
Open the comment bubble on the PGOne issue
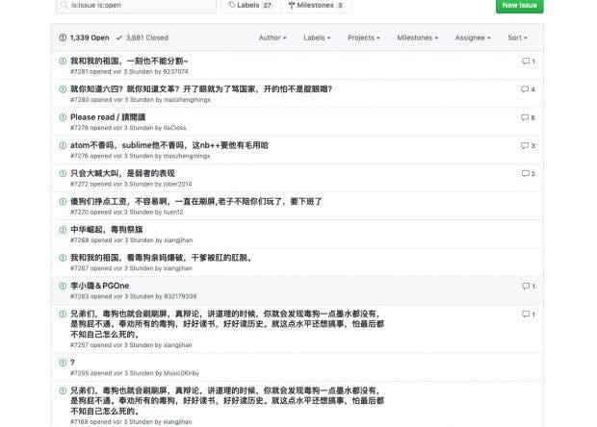tap(529, 287)
